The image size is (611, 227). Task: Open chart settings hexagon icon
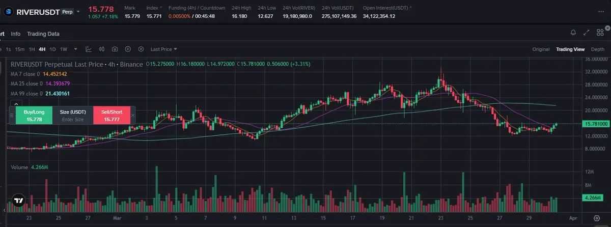tap(140, 49)
